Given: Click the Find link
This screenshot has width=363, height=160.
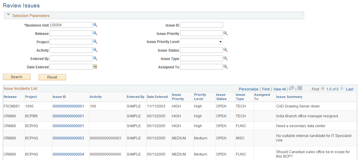Looking at the screenshot, I should (266, 89).
